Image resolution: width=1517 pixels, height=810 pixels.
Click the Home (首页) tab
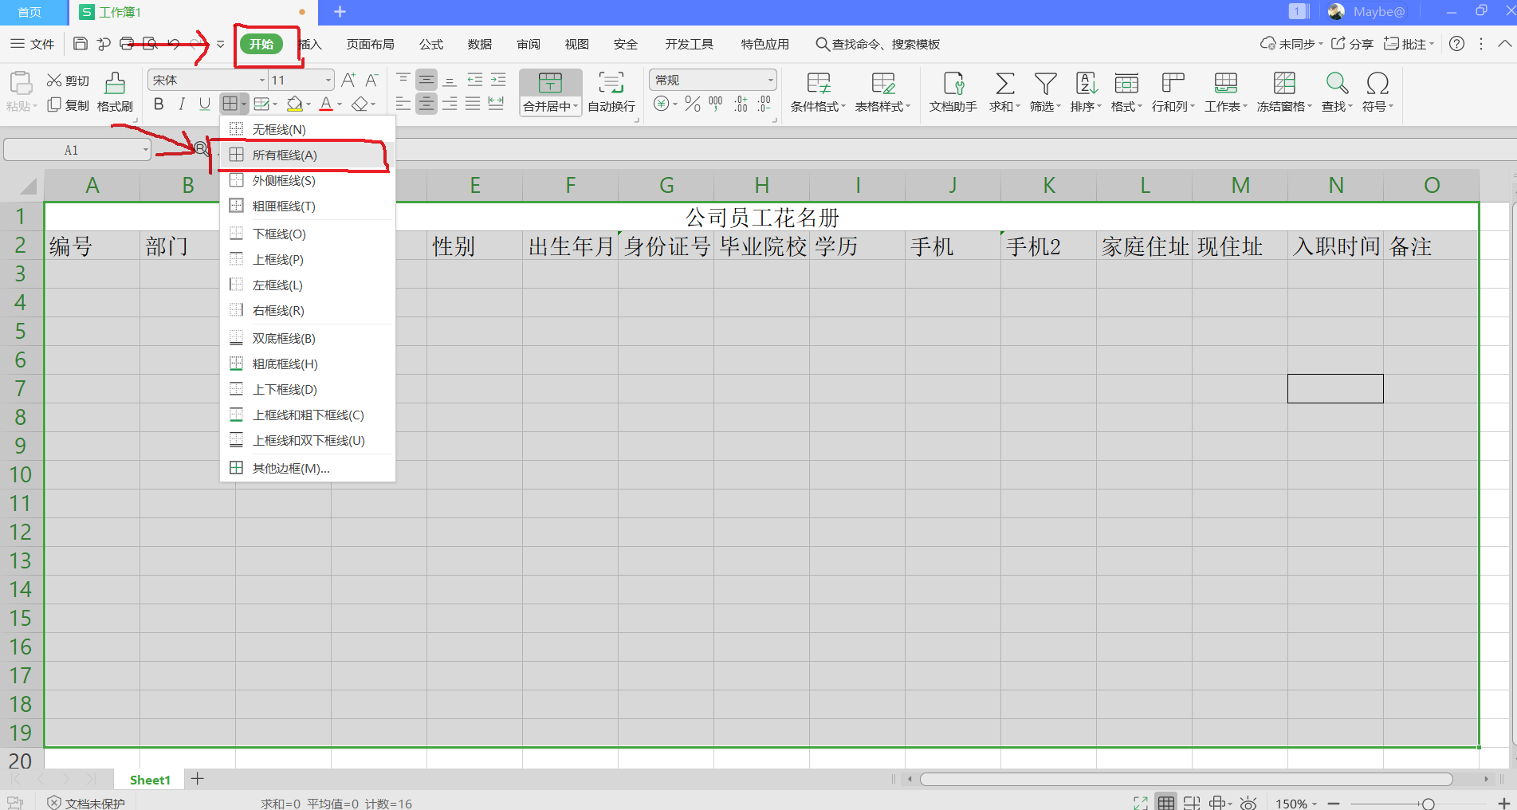[x=29, y=12]
